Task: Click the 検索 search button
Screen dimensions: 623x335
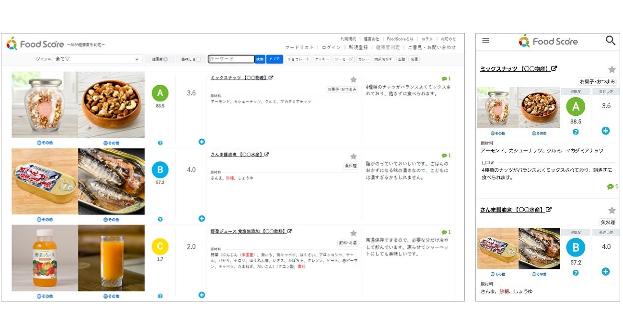Action: point(260,59)
